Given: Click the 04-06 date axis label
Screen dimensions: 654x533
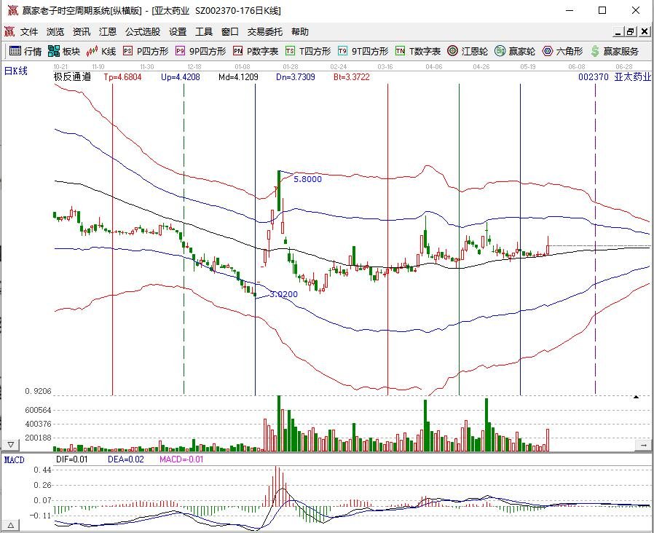Looking at the screenshot, I should 434,67.
